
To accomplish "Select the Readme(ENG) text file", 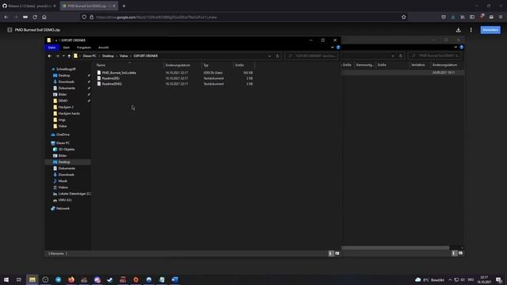I will (x=112, y=84).
